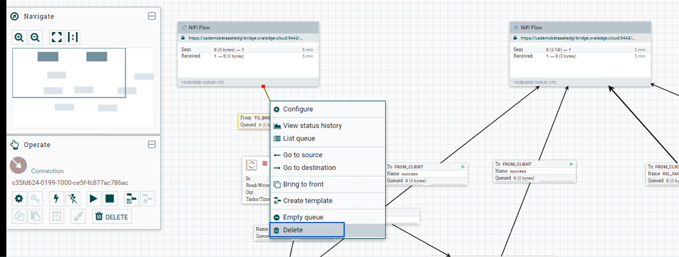The image size is (679, 257).
Task: Select List queue in context menu
Action: (x=299, y=138)
